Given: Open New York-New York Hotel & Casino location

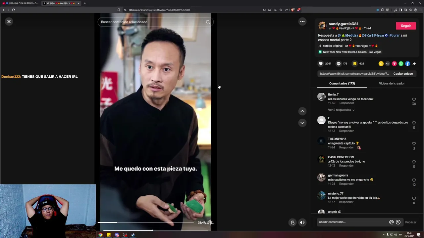Looking at the screenshot, I should click(x=350, y=52).
